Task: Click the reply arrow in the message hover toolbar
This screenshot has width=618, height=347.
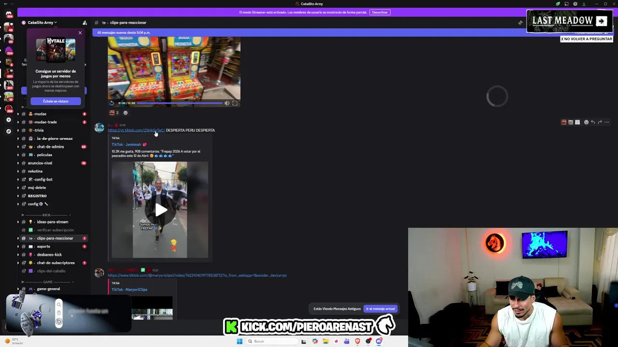Action: pos(593,122)
